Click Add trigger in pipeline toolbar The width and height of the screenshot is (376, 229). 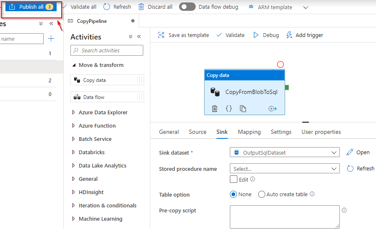coord(304,35)
